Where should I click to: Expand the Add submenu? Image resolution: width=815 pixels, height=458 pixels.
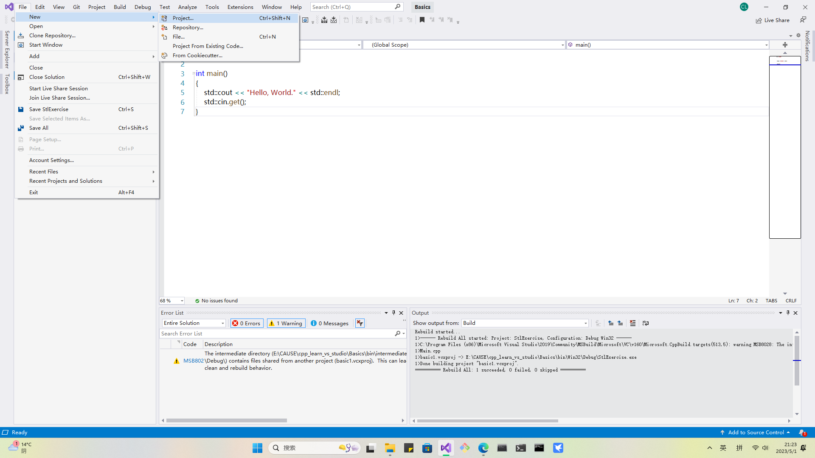click(87, 56)
